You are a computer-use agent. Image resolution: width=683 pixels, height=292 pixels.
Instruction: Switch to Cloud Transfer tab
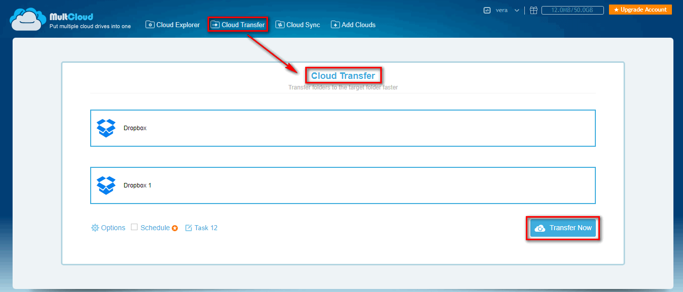coord(238,25)
